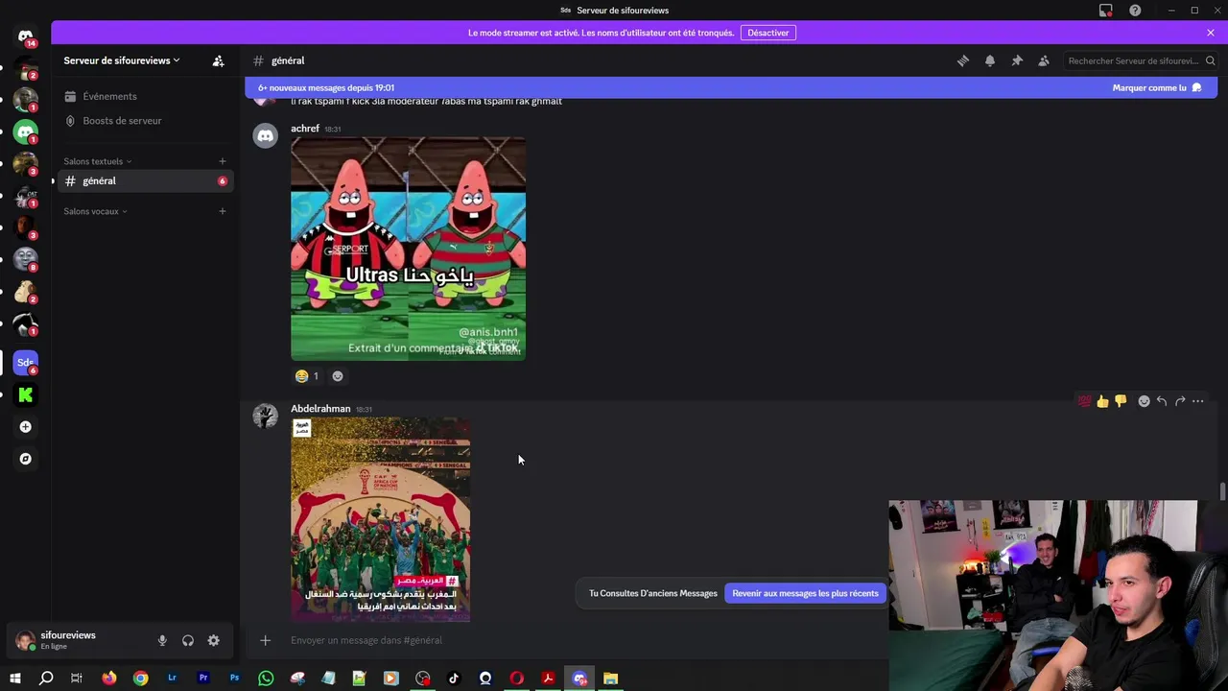Open help question mark icon
Image resolution: width=1228 pixels, height=691 pixels.
(x=1135, y=11)
